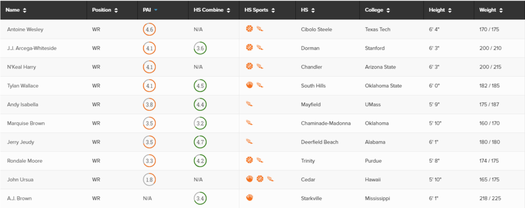Click Jerry Jeudy's track winged-shoe icon
This screenshot has height=208, width=525.
tap(249, 142)
